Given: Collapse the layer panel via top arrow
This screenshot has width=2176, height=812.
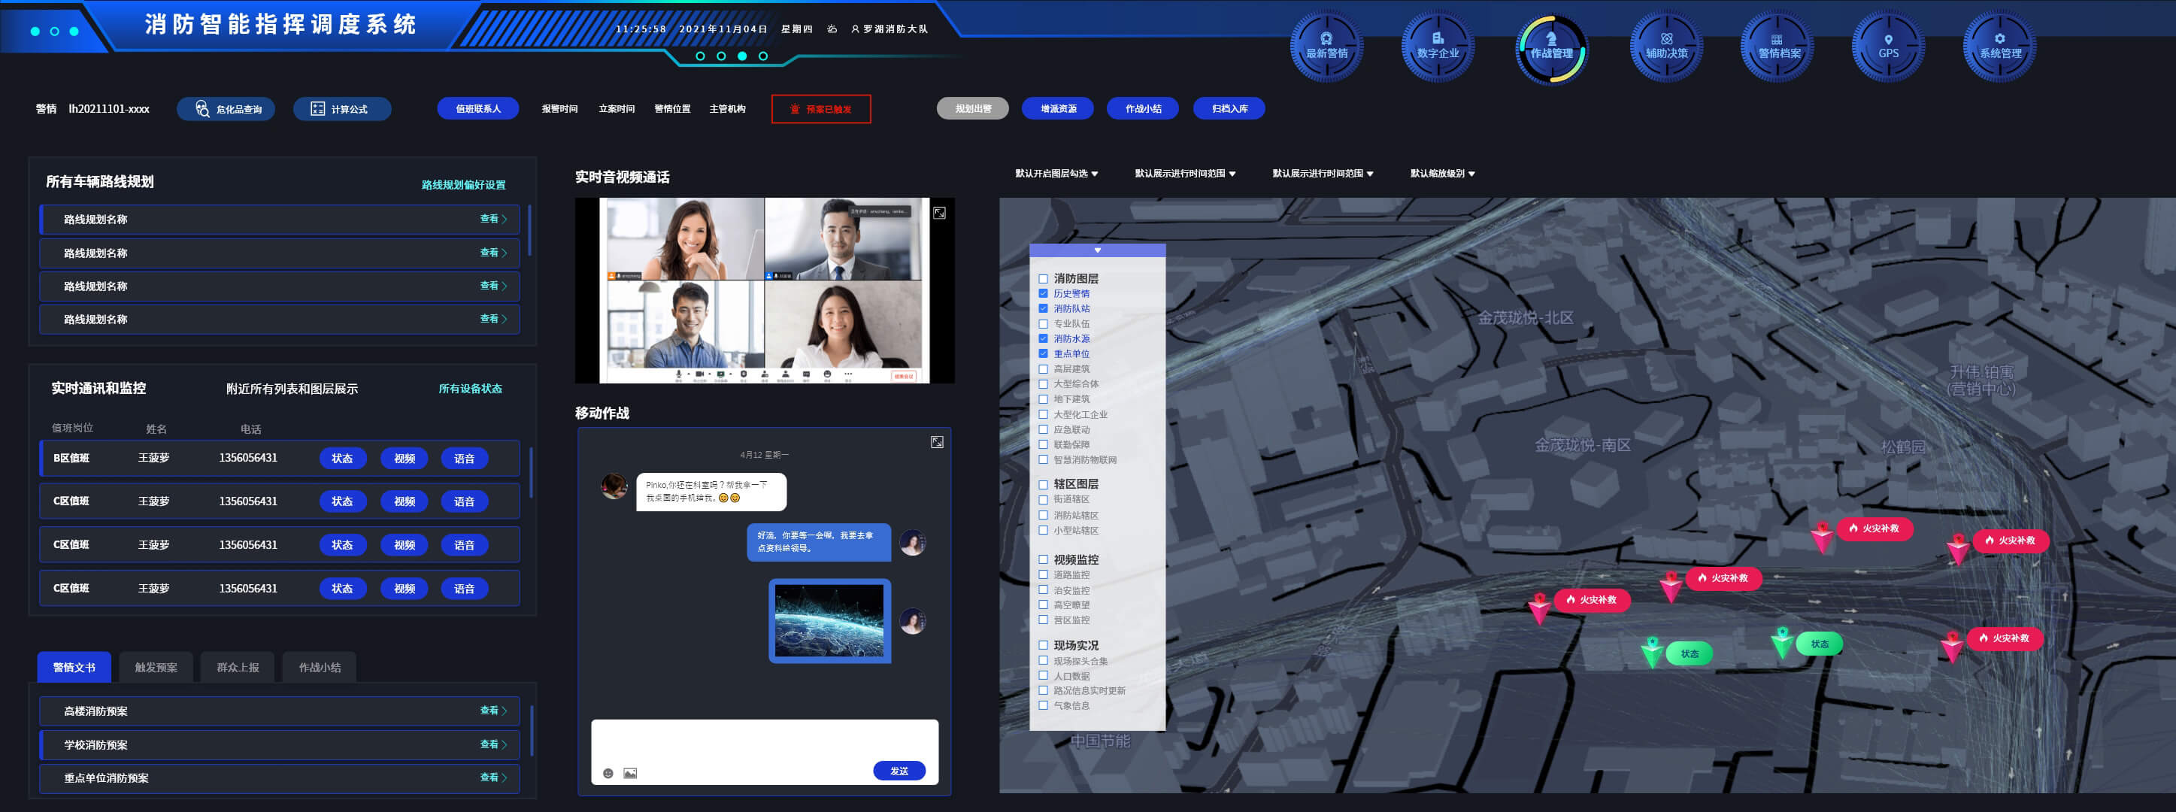Looking at the screenshot, I should coord(1097,250).
